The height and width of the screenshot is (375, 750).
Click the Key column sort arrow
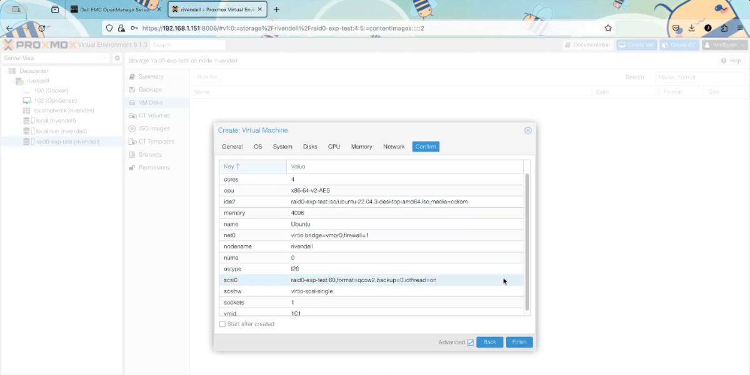[x=238, y=167]
